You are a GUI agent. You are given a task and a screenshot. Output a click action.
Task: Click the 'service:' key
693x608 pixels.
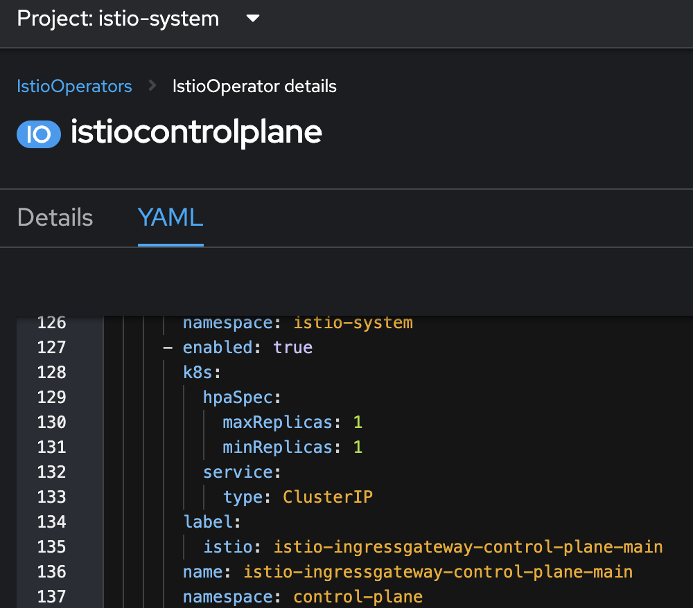[242, 472]
